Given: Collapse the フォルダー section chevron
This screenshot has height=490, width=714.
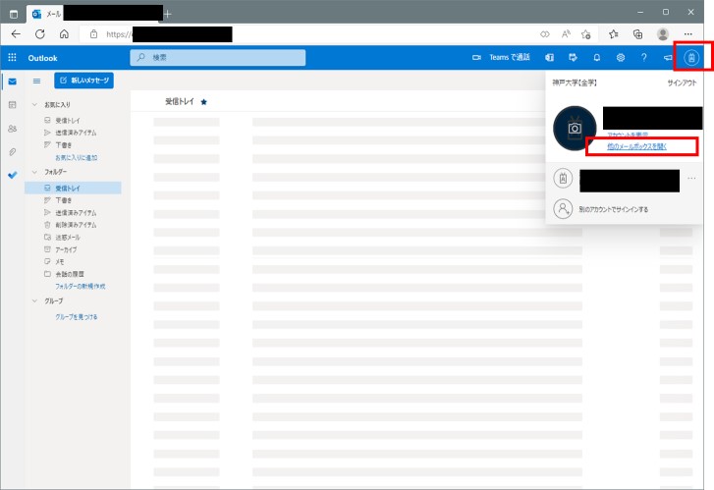Looking at the screenshot, I should 34,172.
